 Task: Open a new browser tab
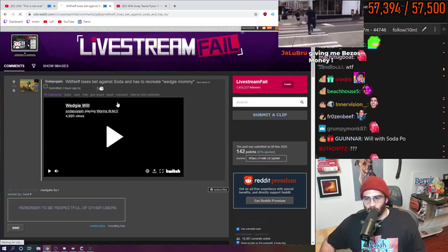point(174,6)
